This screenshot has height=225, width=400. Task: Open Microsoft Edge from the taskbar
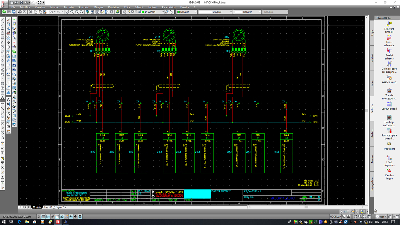point(19,222)
